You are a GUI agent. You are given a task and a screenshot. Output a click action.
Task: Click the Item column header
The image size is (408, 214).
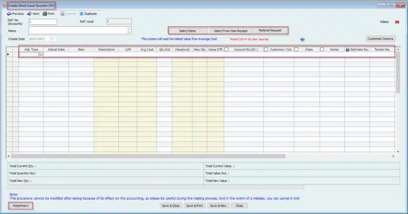tap(81, 50)
